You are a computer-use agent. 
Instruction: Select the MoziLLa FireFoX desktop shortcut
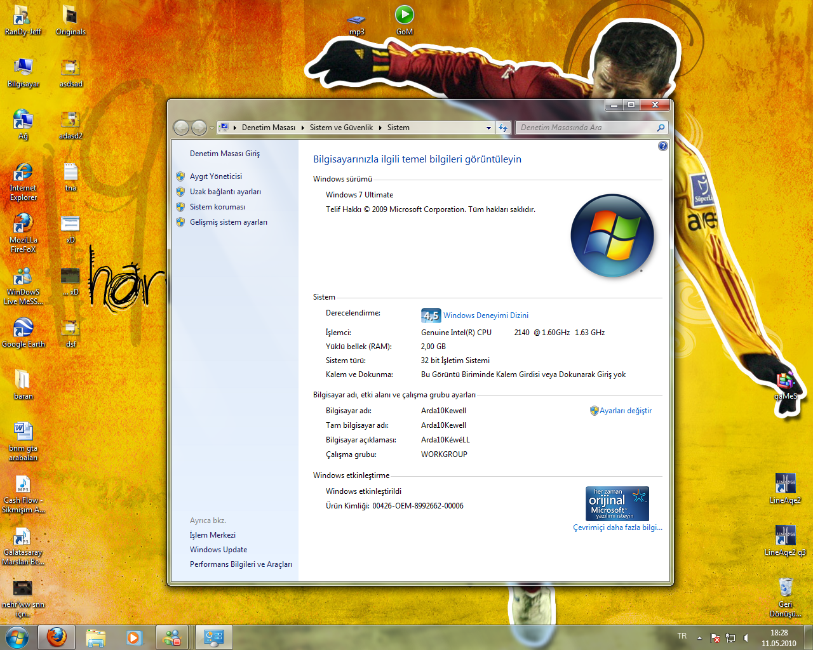coord(23,234)
